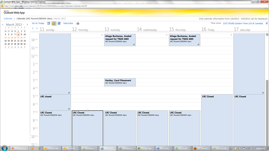
Task: Click the Windows Start button
Action: pos(4,148)
